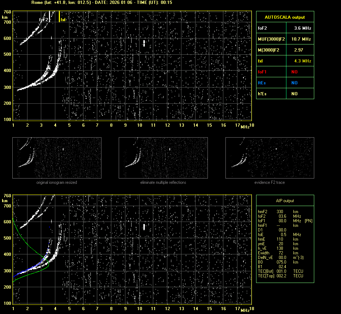The width and height of the screenshot is (341, 314).
Task: Click the yellow fxI marker on top ionogram
Action: pyautogui.click(x=59, y=17)
